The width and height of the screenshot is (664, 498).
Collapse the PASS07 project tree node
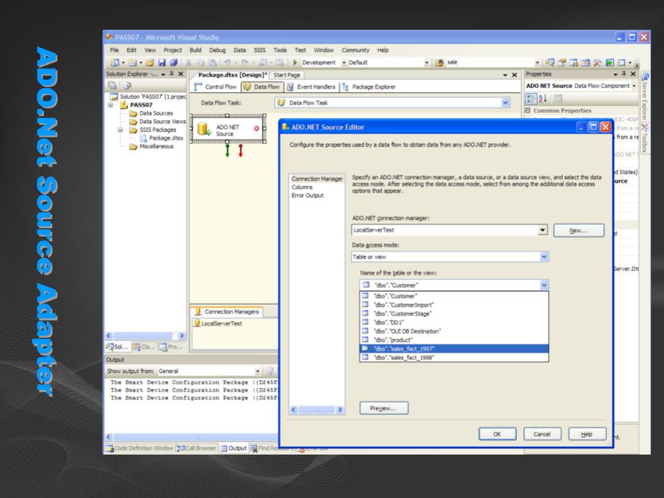pos(110,105)
